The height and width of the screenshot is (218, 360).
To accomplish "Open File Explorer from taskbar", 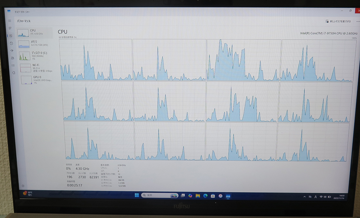I will coord(198,196).
